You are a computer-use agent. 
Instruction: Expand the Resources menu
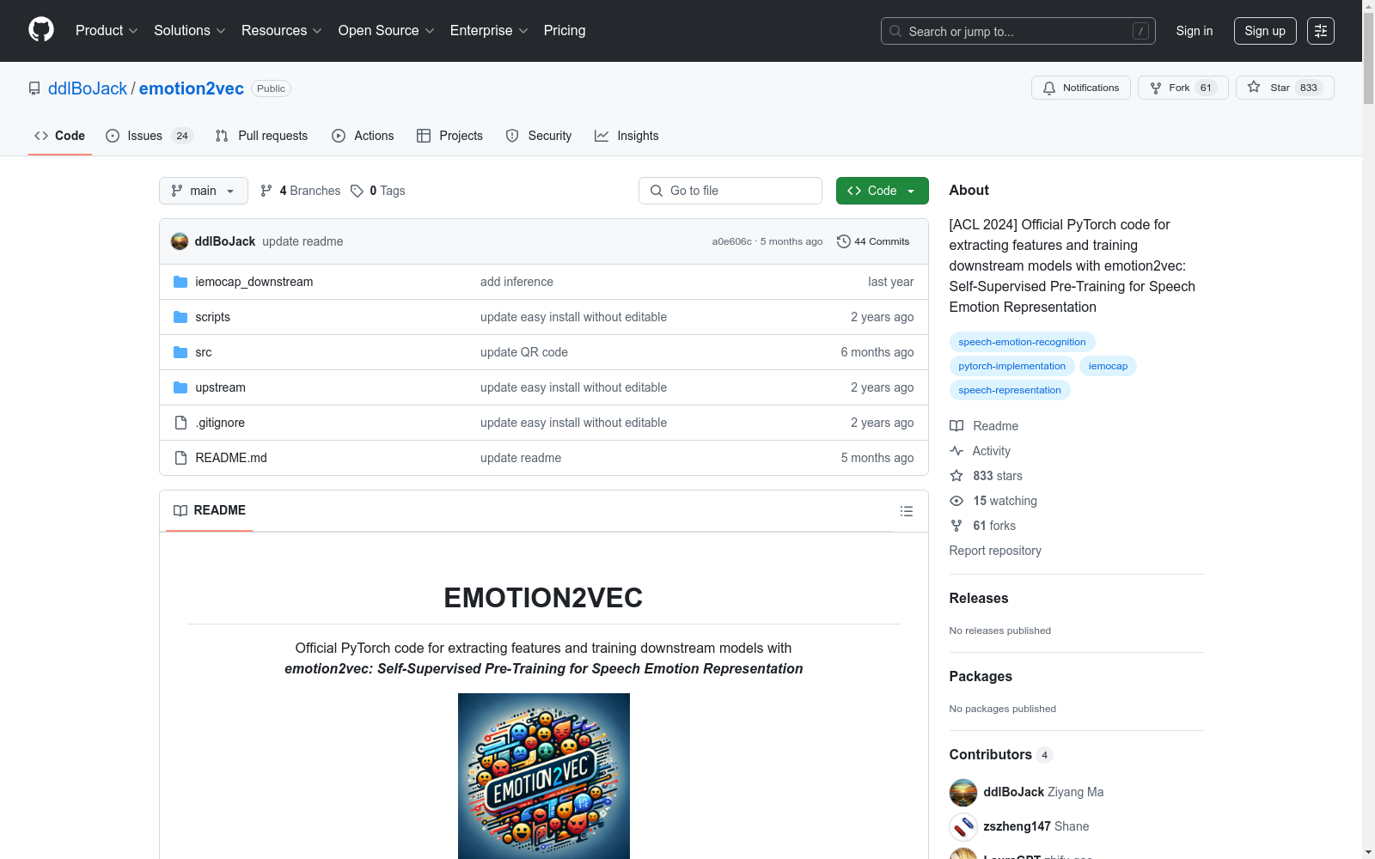click(x=281, y=31)
